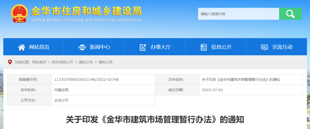Focus the 请输入搜索内容 search field
The image size is (310, 129).
tap(238, 14)
